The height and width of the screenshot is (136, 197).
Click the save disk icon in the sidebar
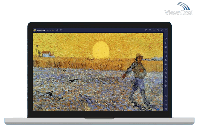point(166,64)
